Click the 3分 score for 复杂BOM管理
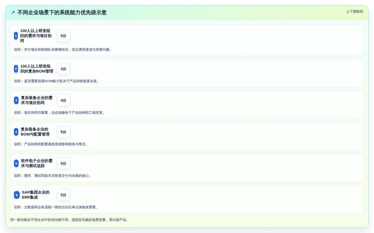 pyautogui.click(x=63, y=69)
